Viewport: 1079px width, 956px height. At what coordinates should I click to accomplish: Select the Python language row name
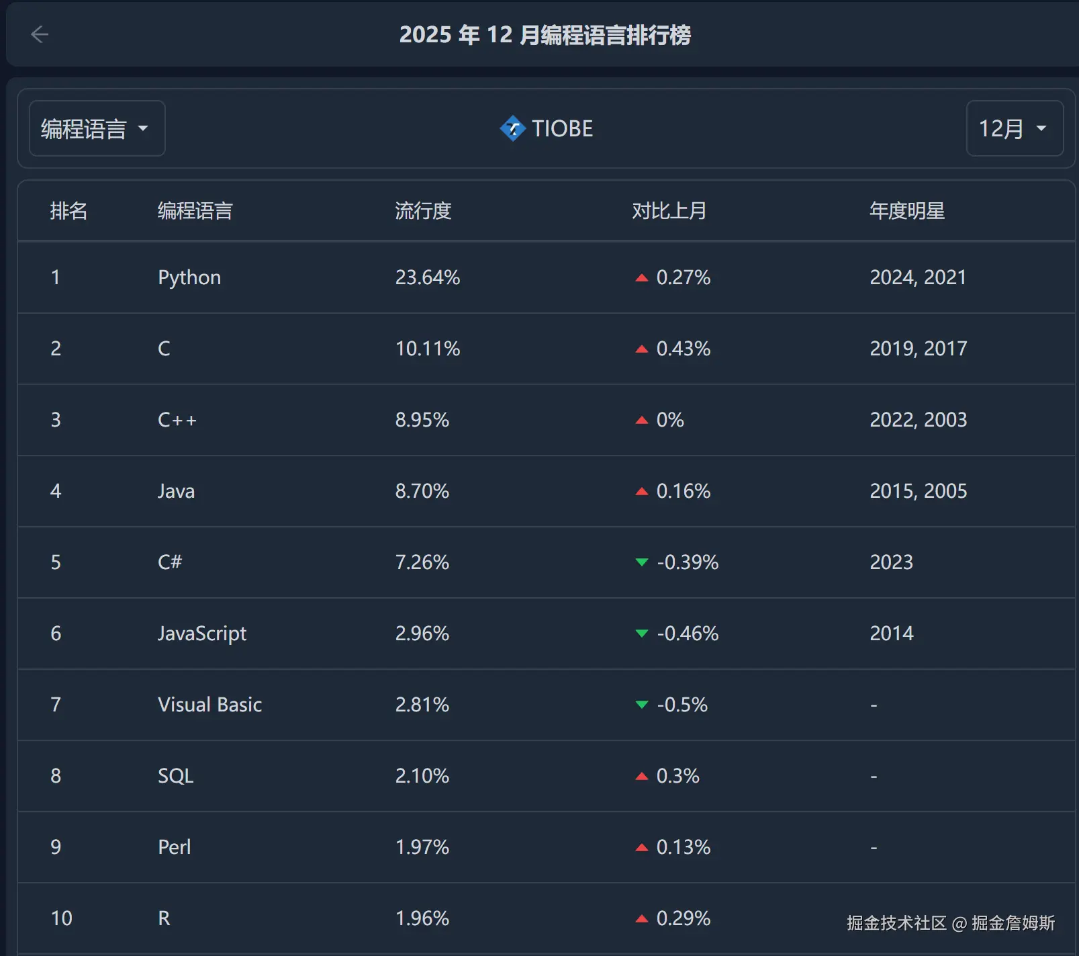(x=189, y=277)
